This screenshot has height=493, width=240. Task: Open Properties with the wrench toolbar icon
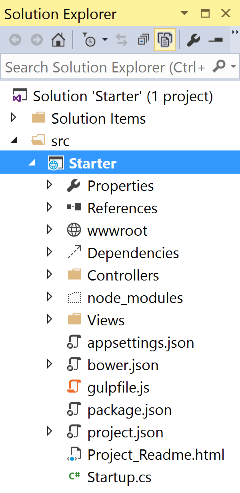tap(194, 39)
